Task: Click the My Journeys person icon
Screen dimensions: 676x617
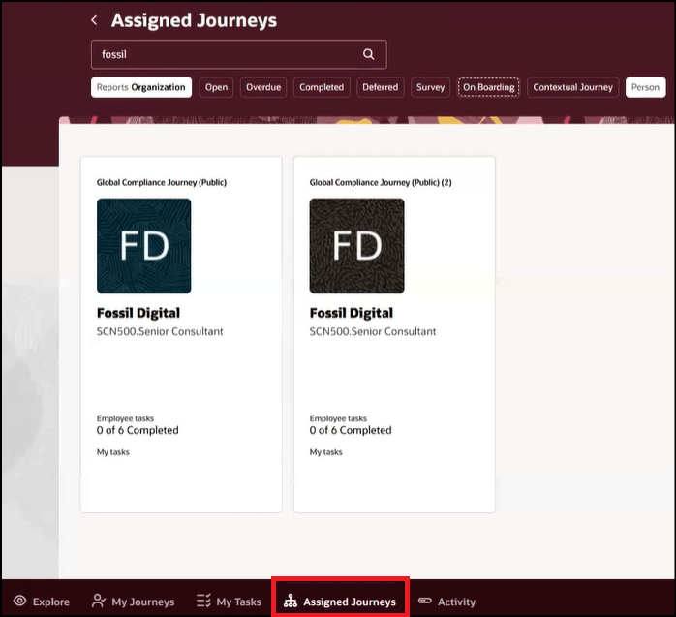Action: [x=98, y=601]
